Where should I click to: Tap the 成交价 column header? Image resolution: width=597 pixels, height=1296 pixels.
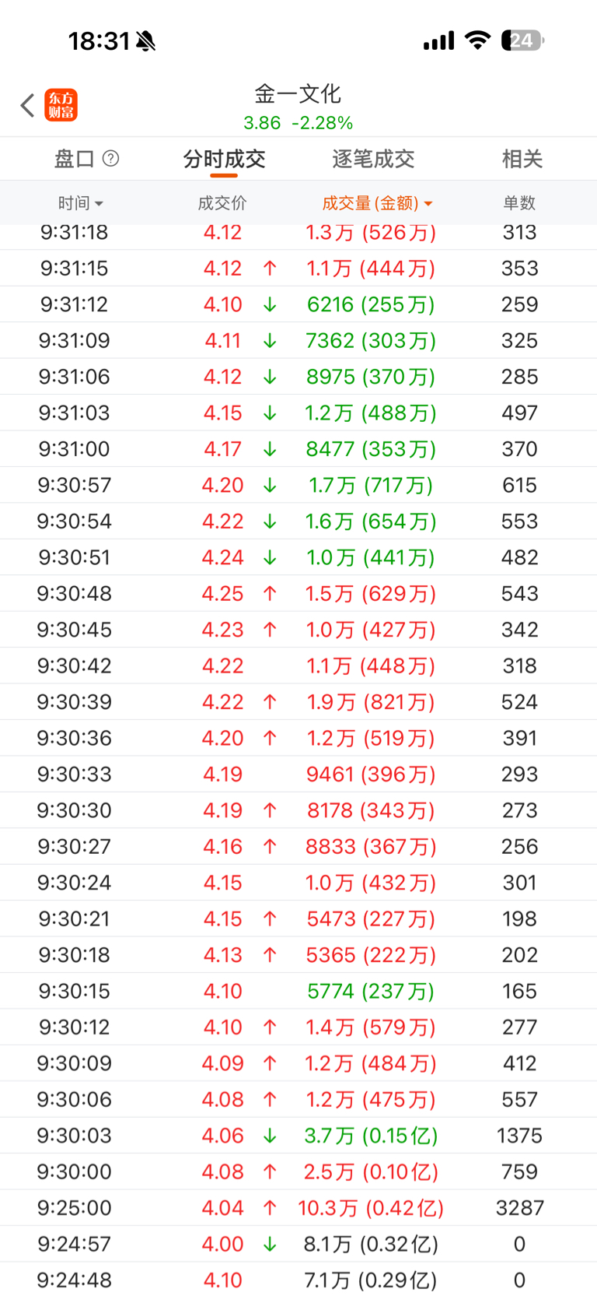point(222,203)
